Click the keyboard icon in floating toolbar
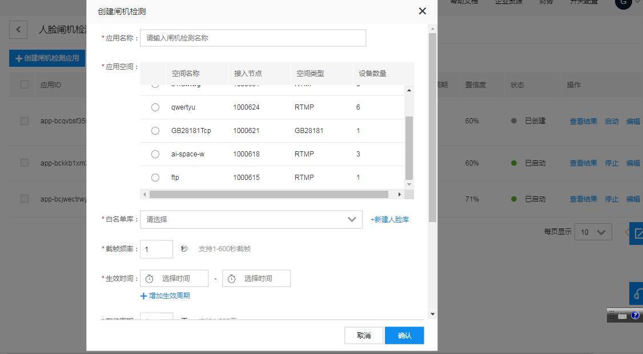Viewport: 643px width, 354px height. point(622,316)
